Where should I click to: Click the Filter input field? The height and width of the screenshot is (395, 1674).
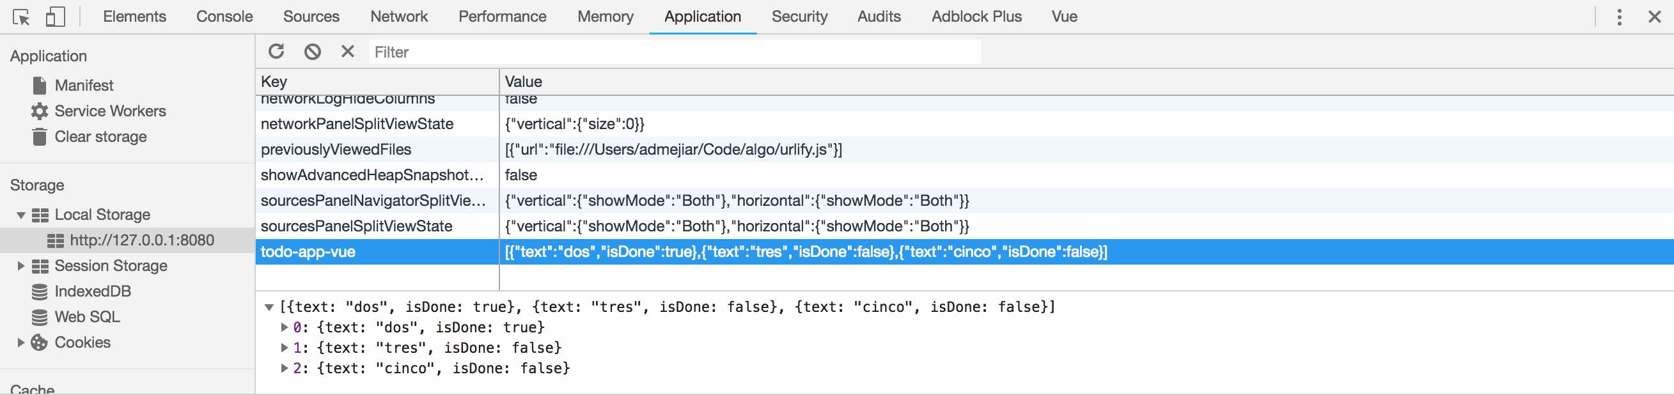pyautogui.click(x=674, y=52)
